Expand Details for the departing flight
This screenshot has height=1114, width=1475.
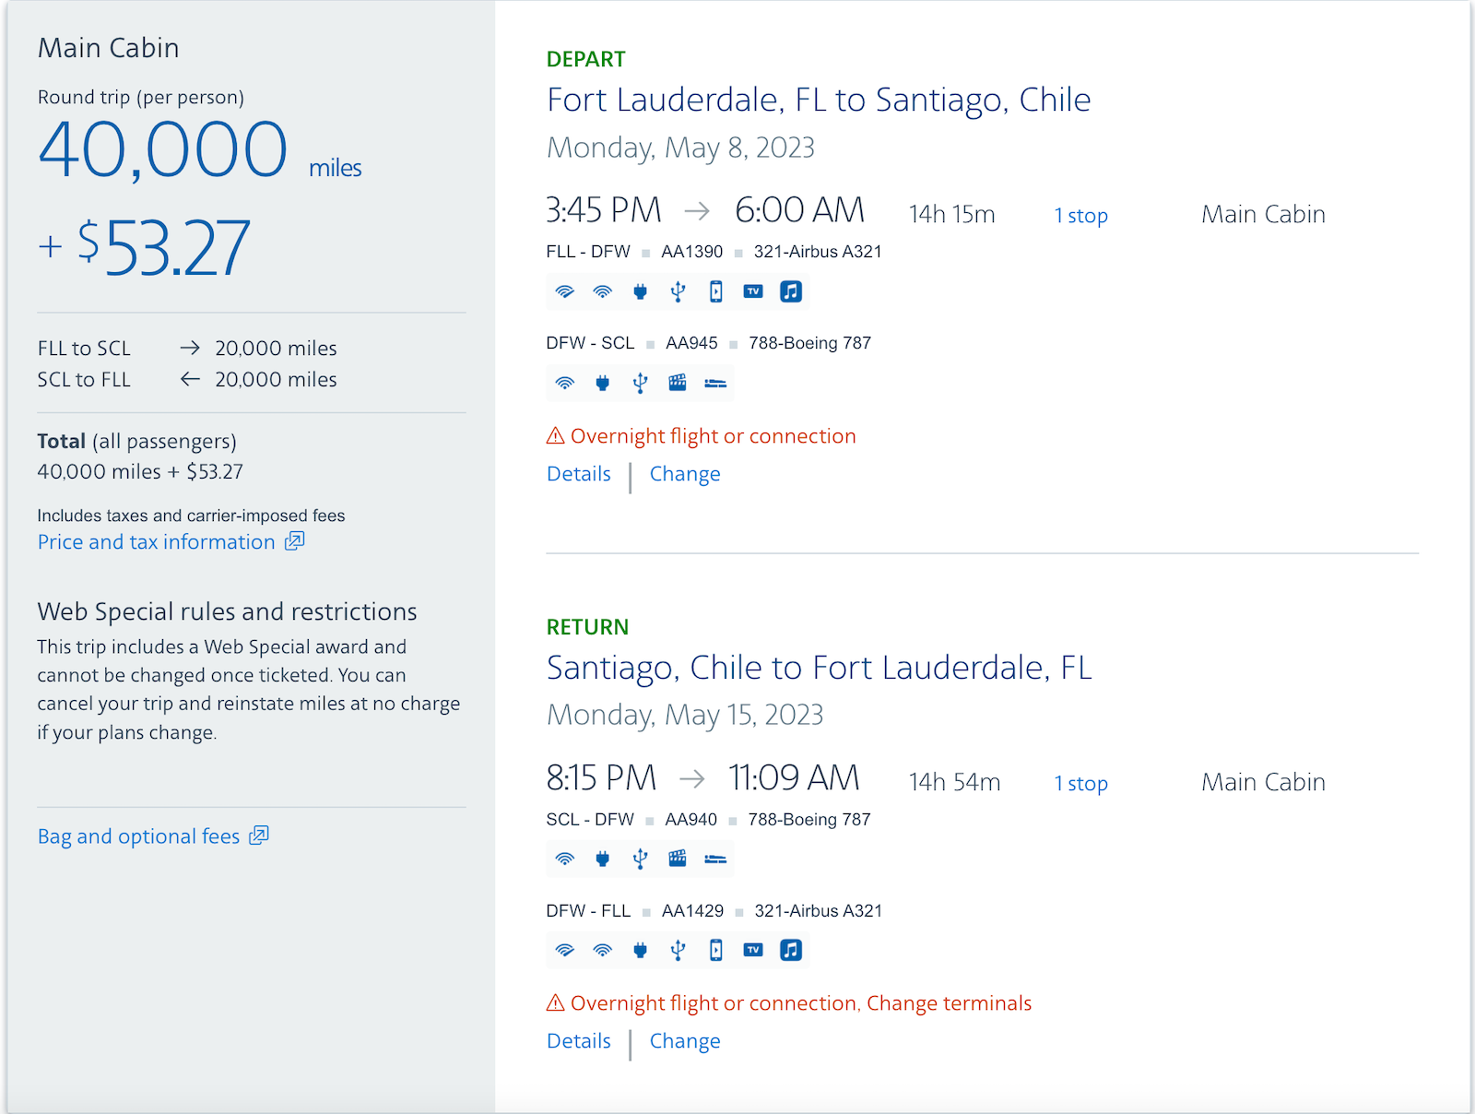tap(578, 473)
